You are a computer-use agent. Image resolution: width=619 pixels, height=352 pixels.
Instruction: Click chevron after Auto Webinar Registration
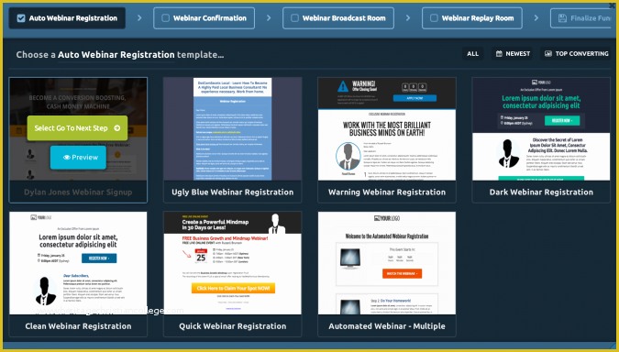[x=139, y=18]
